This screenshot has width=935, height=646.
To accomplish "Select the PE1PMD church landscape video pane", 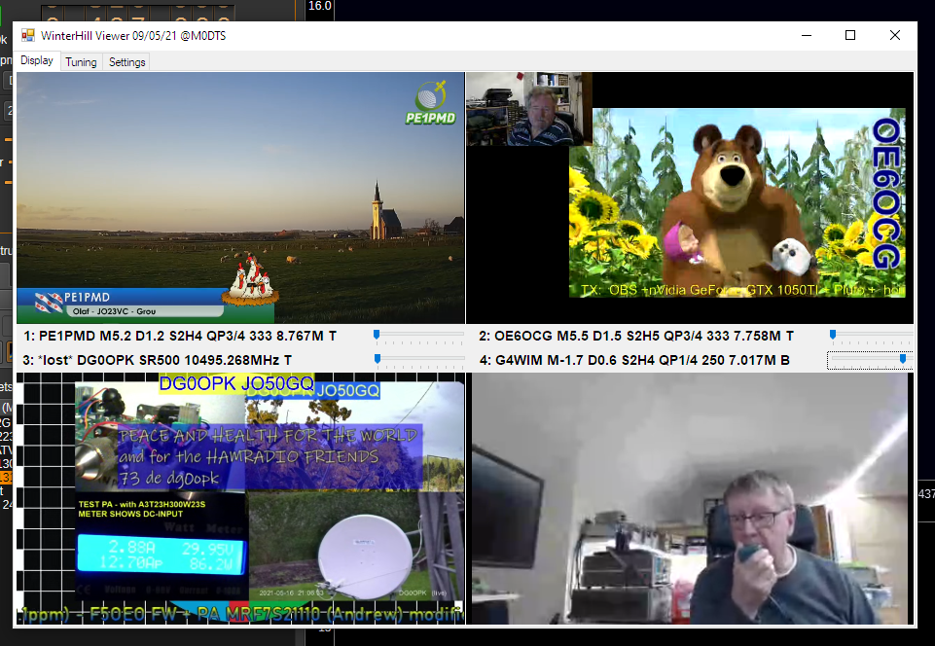I will click(241, 198).
